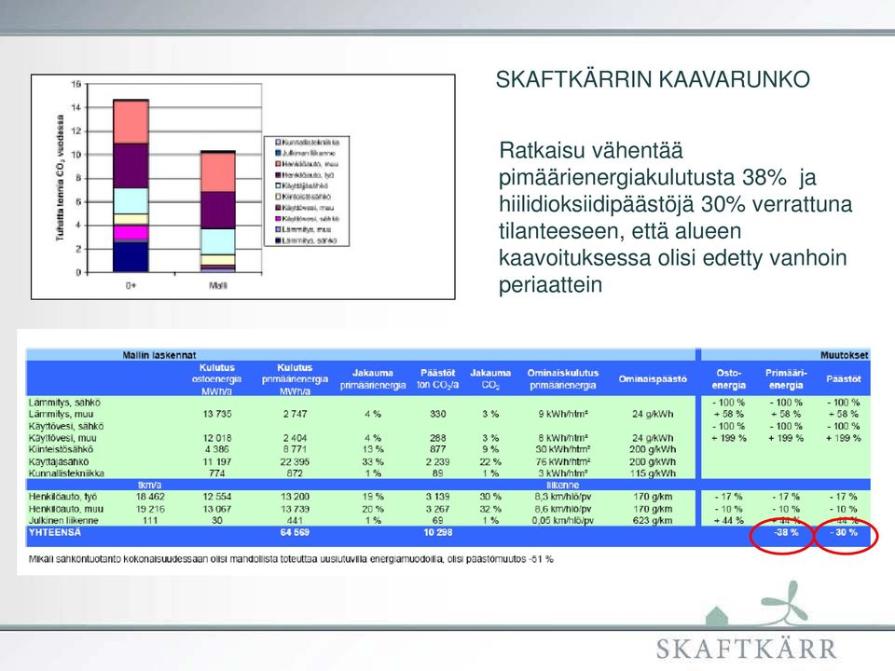The width and height of the screenshot is (895, 671).
Task: Click the 0,05 km/hlö/pv cell
Action: pyautogui.click(x=563, y=520)
